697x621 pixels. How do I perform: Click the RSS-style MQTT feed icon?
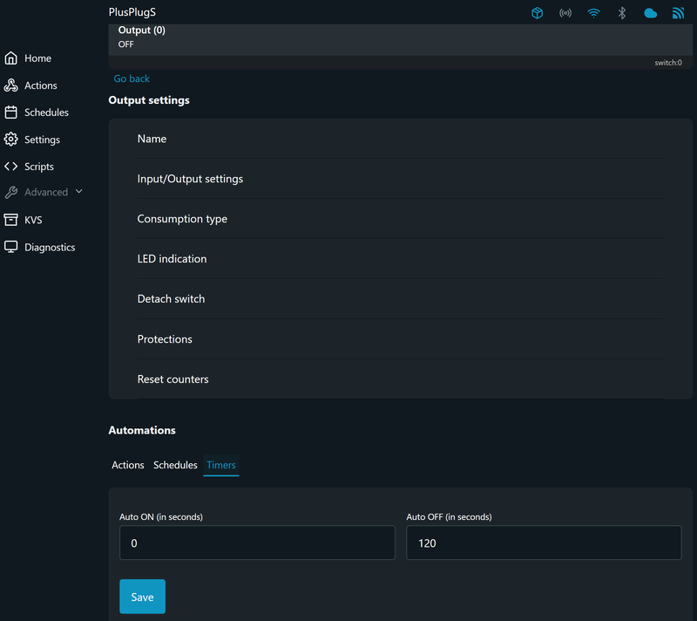(x=679, y=13)
